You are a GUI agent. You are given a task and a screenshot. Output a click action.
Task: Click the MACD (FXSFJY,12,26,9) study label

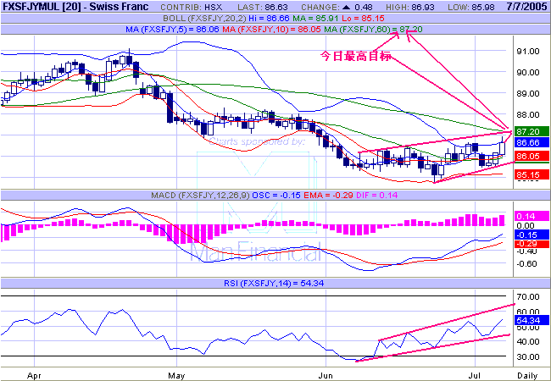(x=201, y=195)
